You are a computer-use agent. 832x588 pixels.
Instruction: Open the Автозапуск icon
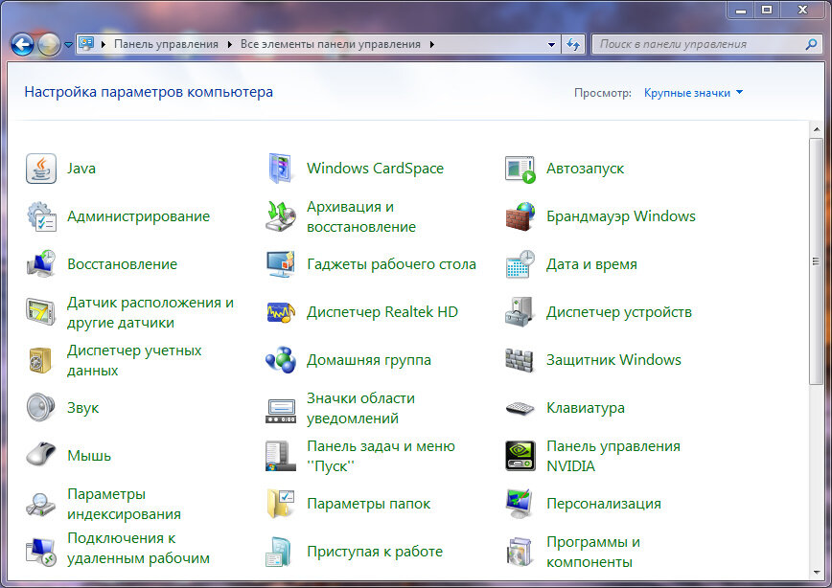(520, 170)
